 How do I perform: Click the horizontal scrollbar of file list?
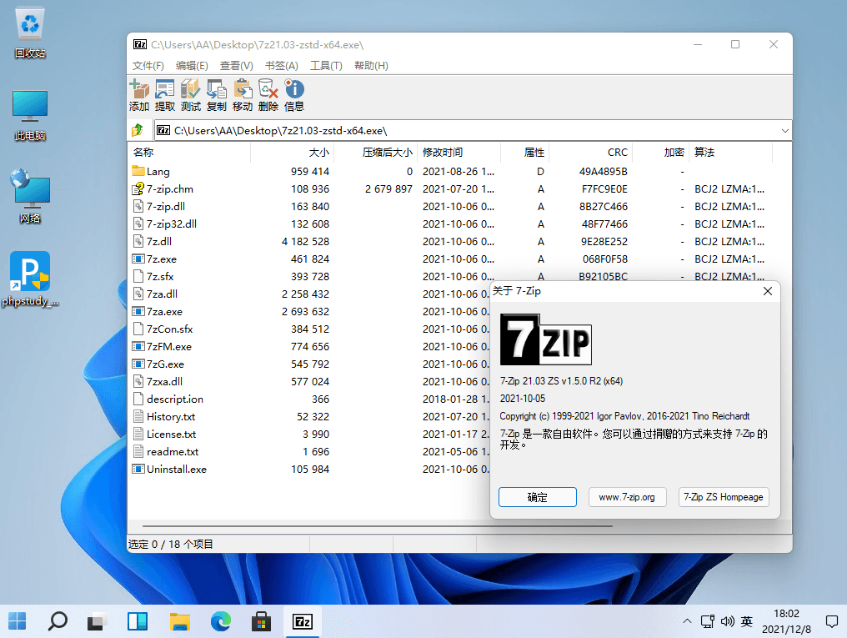[x=378, y=525]
